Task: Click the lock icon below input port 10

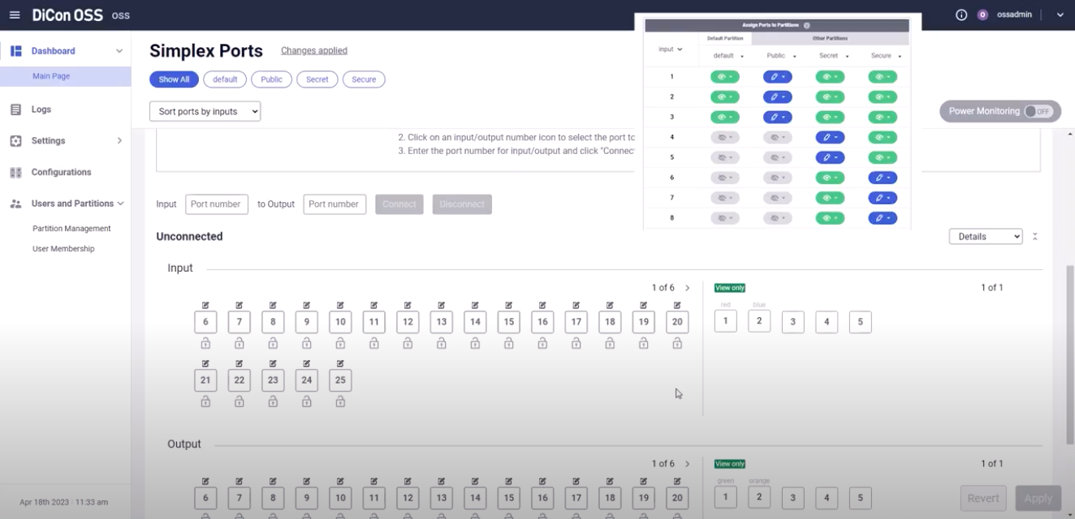Action: click(340, 344)
